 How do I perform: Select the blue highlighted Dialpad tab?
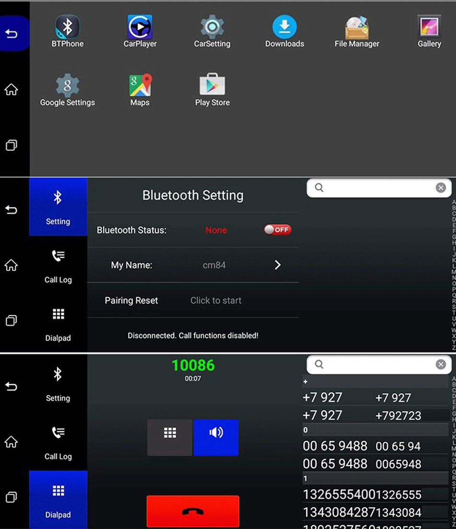click(58, 499)
